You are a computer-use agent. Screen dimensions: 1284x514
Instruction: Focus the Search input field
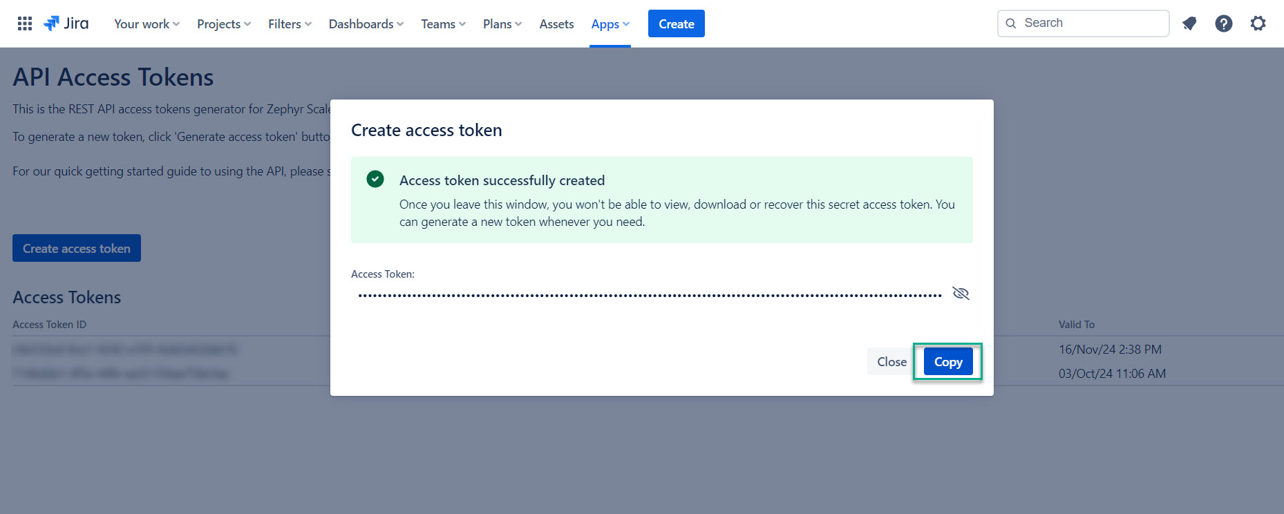1084,23
